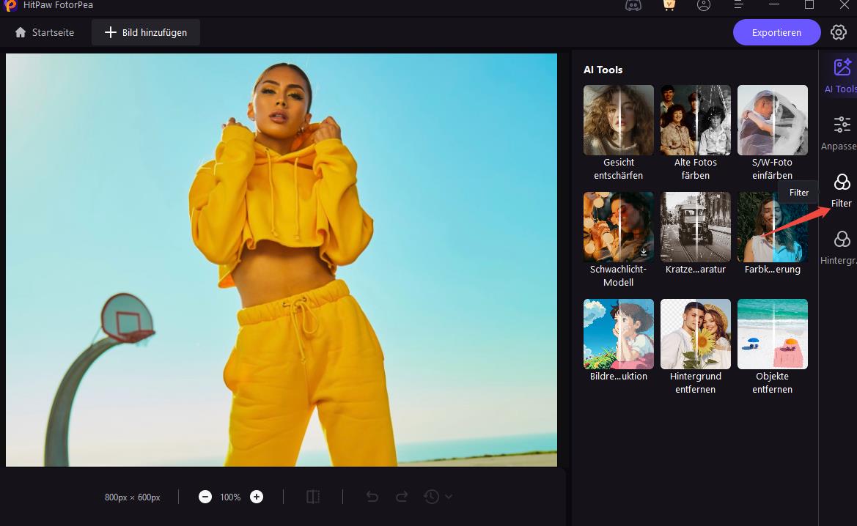Open the hamburger menu in title bar
The height and width of the screenshot is (526, 857).
pos(739,5)
